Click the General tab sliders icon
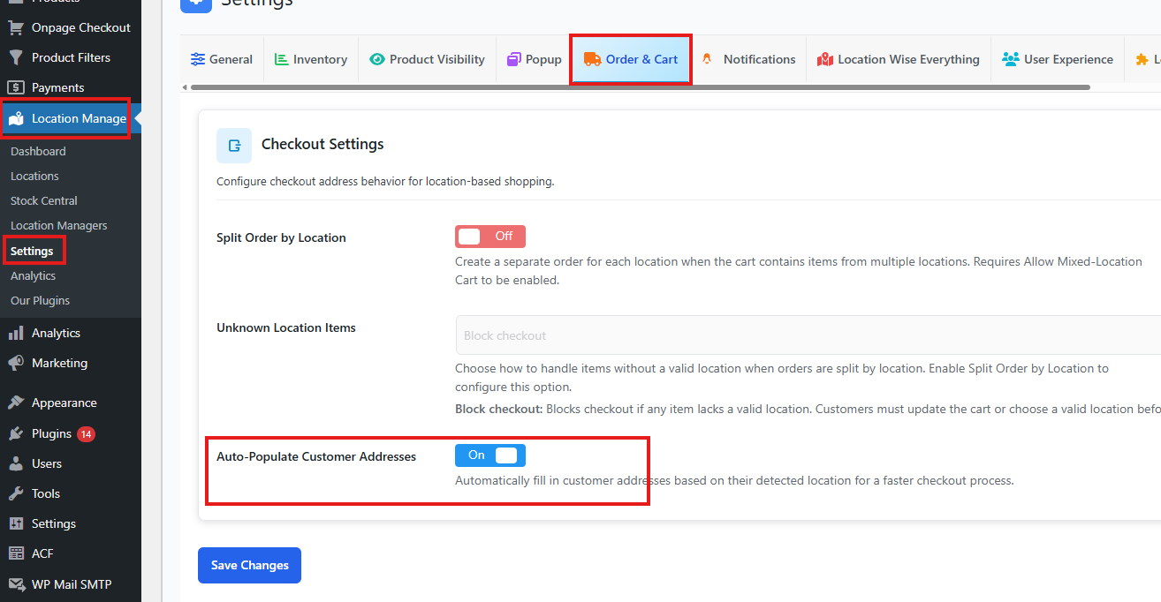 click(x=198, y=59)
